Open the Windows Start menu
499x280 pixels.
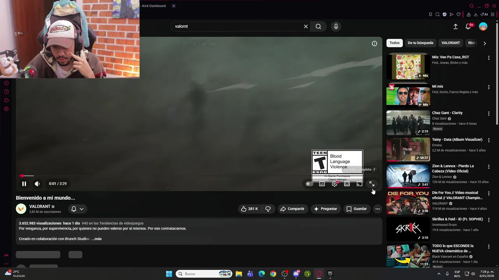[x=169, y=274]
